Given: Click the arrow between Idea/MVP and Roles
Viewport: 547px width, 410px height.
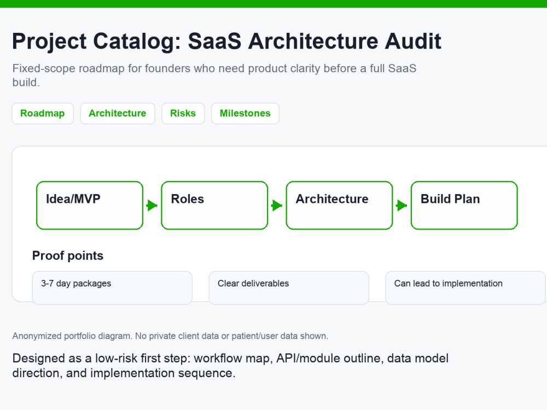Looking at the screenshot, I should click(x=152, y=206).
